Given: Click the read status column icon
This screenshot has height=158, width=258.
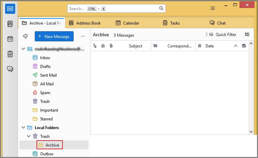Looking at the screenshot, I should click(155, 46).
